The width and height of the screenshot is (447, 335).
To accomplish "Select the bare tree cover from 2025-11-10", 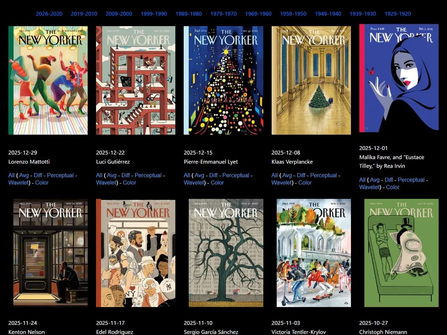I will [226, 253].
